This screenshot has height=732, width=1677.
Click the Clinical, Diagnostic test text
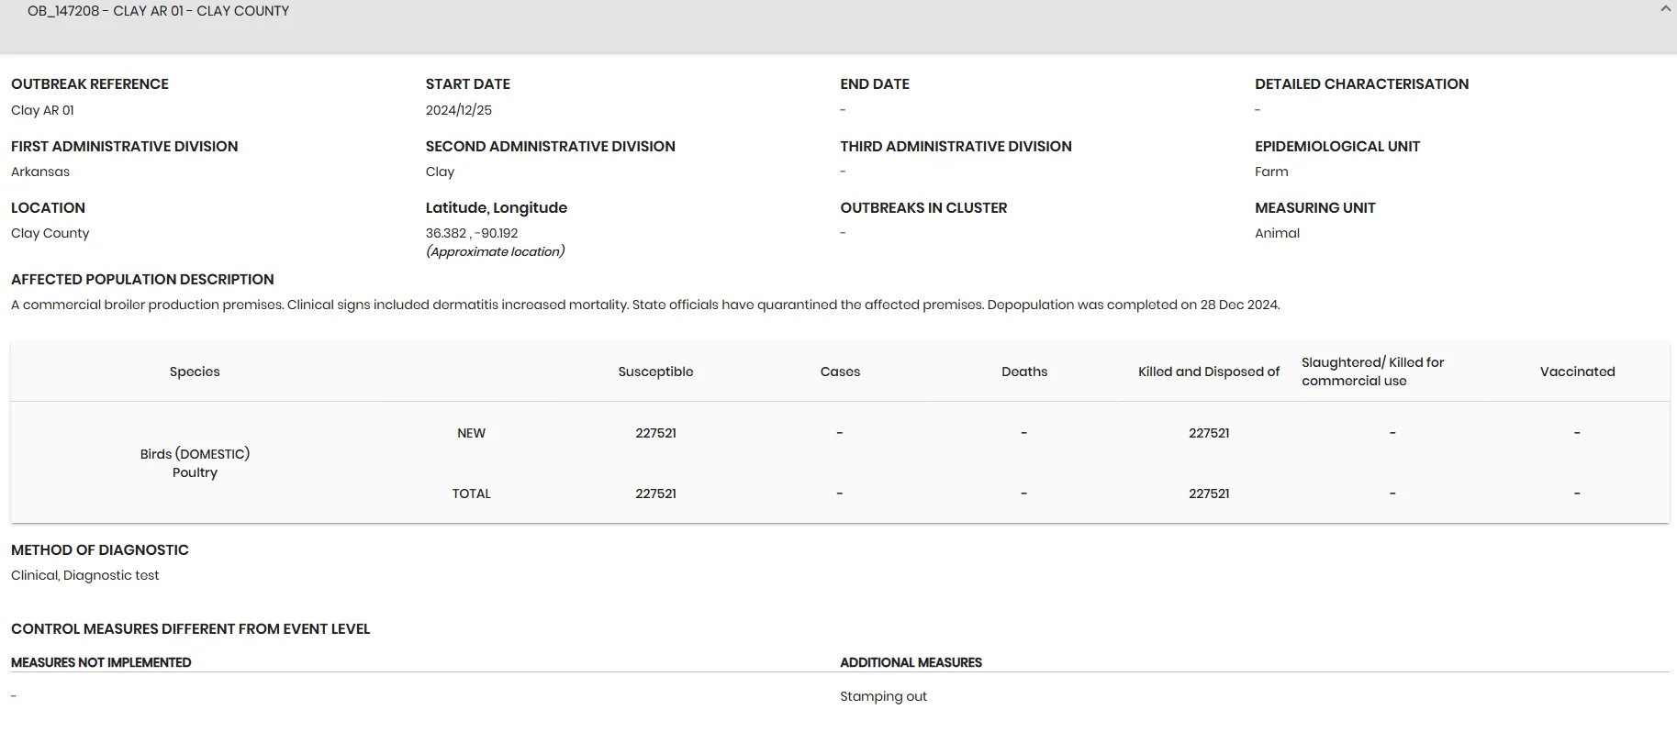click(85, 575)
